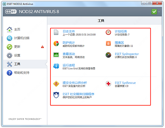Click the running processes blue cloud icon

pos(56,66)
